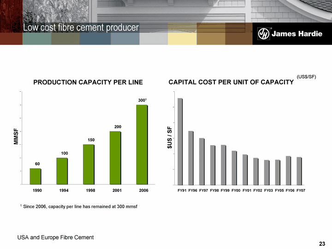Click the James Hardie JH logo emblem
The width and height of the screenshot is (332, 249).
point(263,34)
